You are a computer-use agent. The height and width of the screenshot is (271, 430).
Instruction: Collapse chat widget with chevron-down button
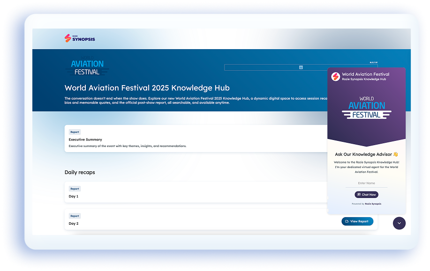click(399, 223)
